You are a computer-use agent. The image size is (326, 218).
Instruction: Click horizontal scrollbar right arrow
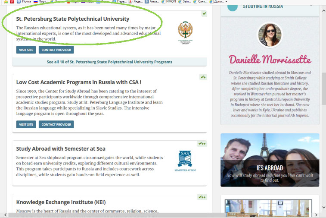[x=316, y=215]
